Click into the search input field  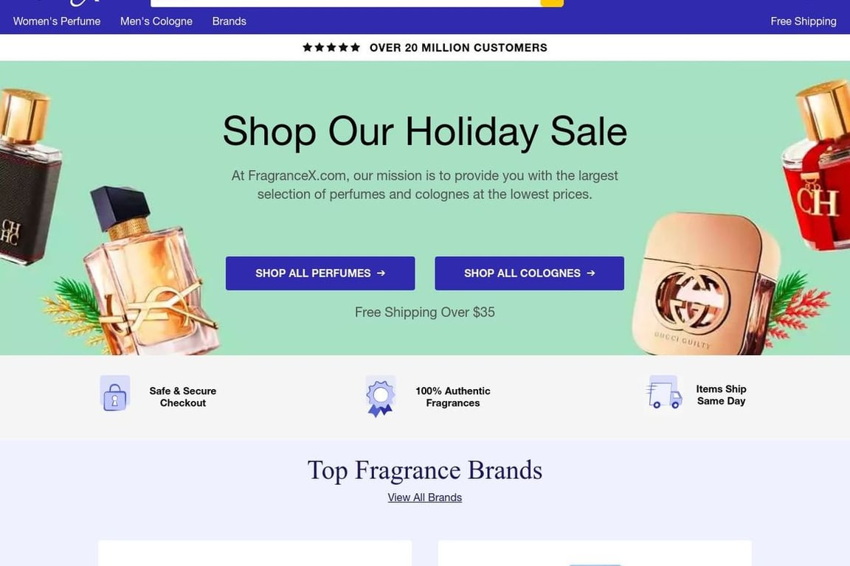click(345, 3)
